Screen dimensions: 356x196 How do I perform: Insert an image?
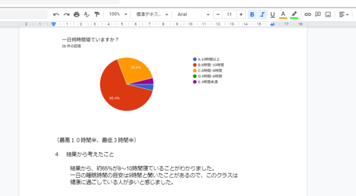click(x=328, y=15)
